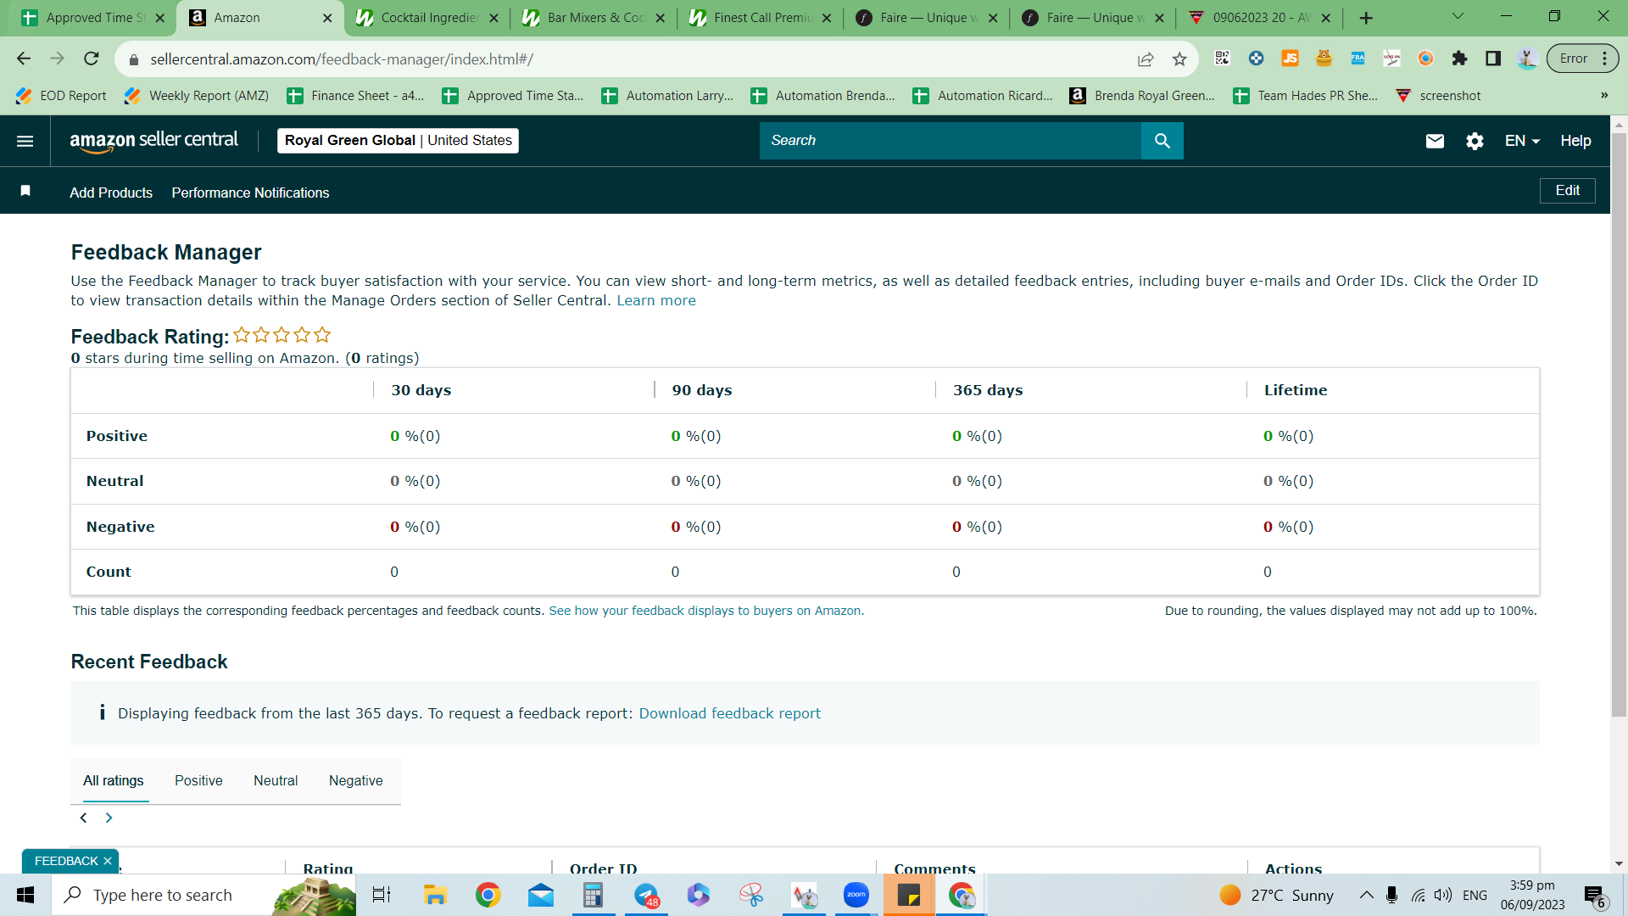Open See how your feedback displays link
Image resolution: width=1628 pixels, height=916 pixels.
[706, 611]
